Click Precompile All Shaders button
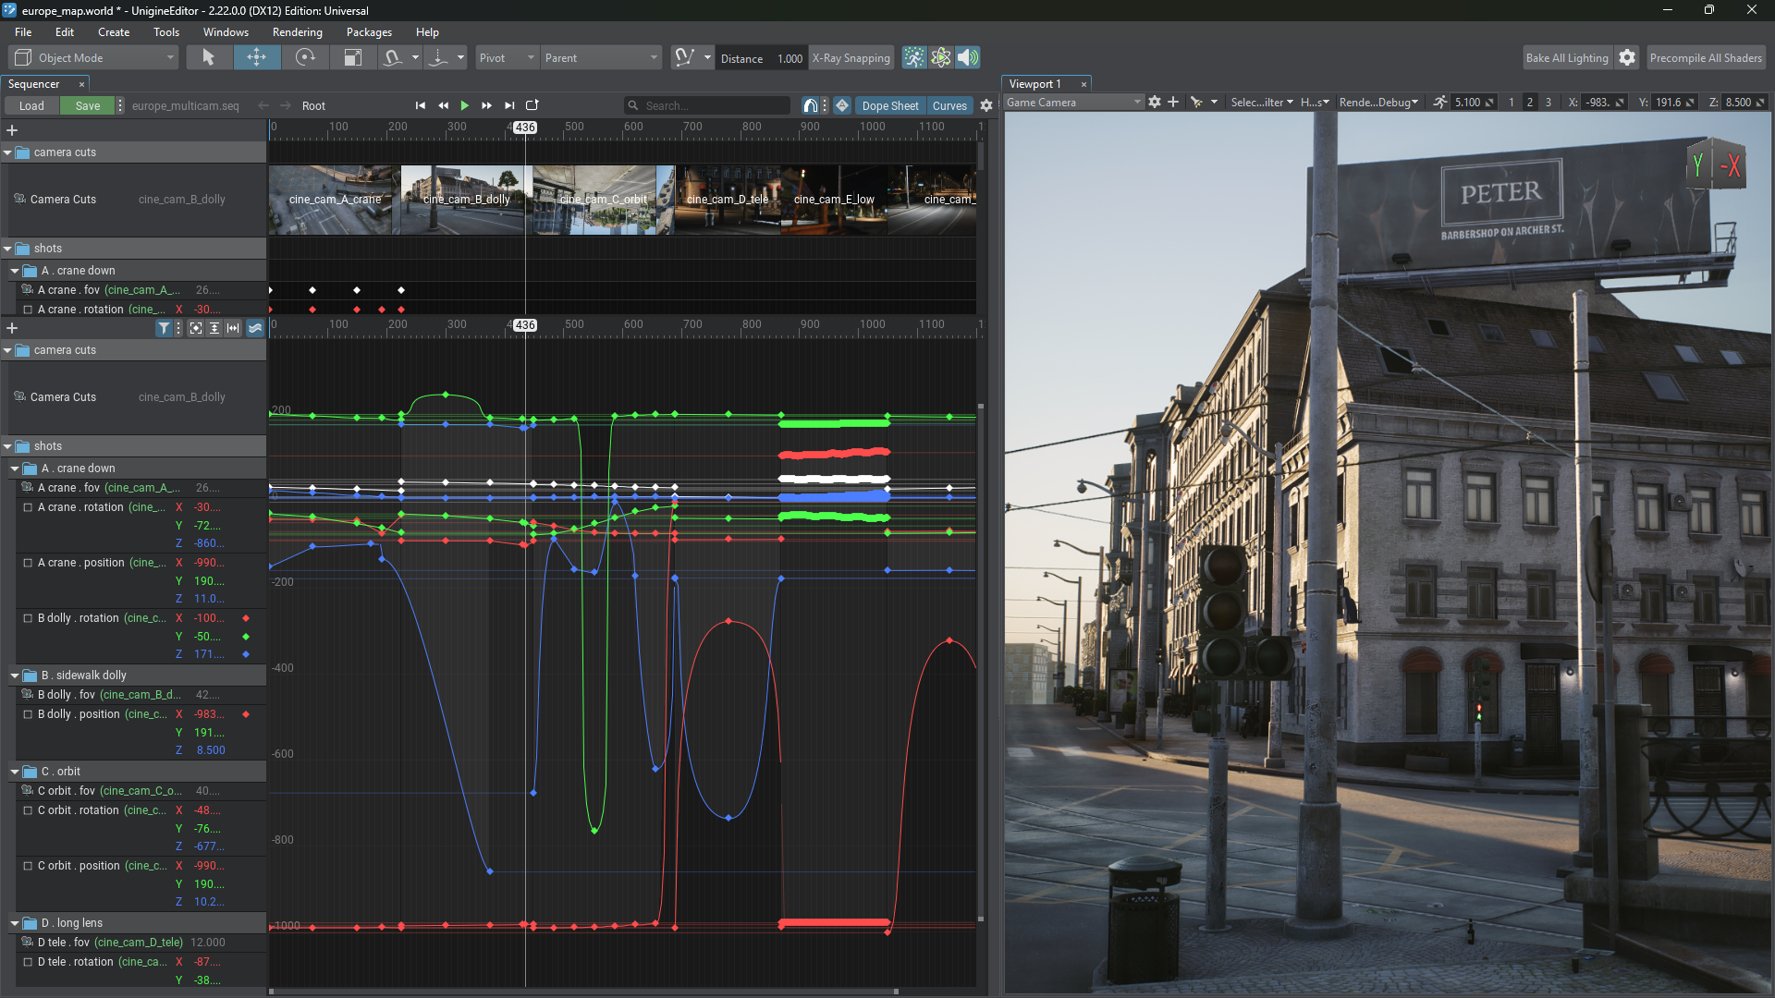Screen dimensions: 1775x998 click(1706, 57)
